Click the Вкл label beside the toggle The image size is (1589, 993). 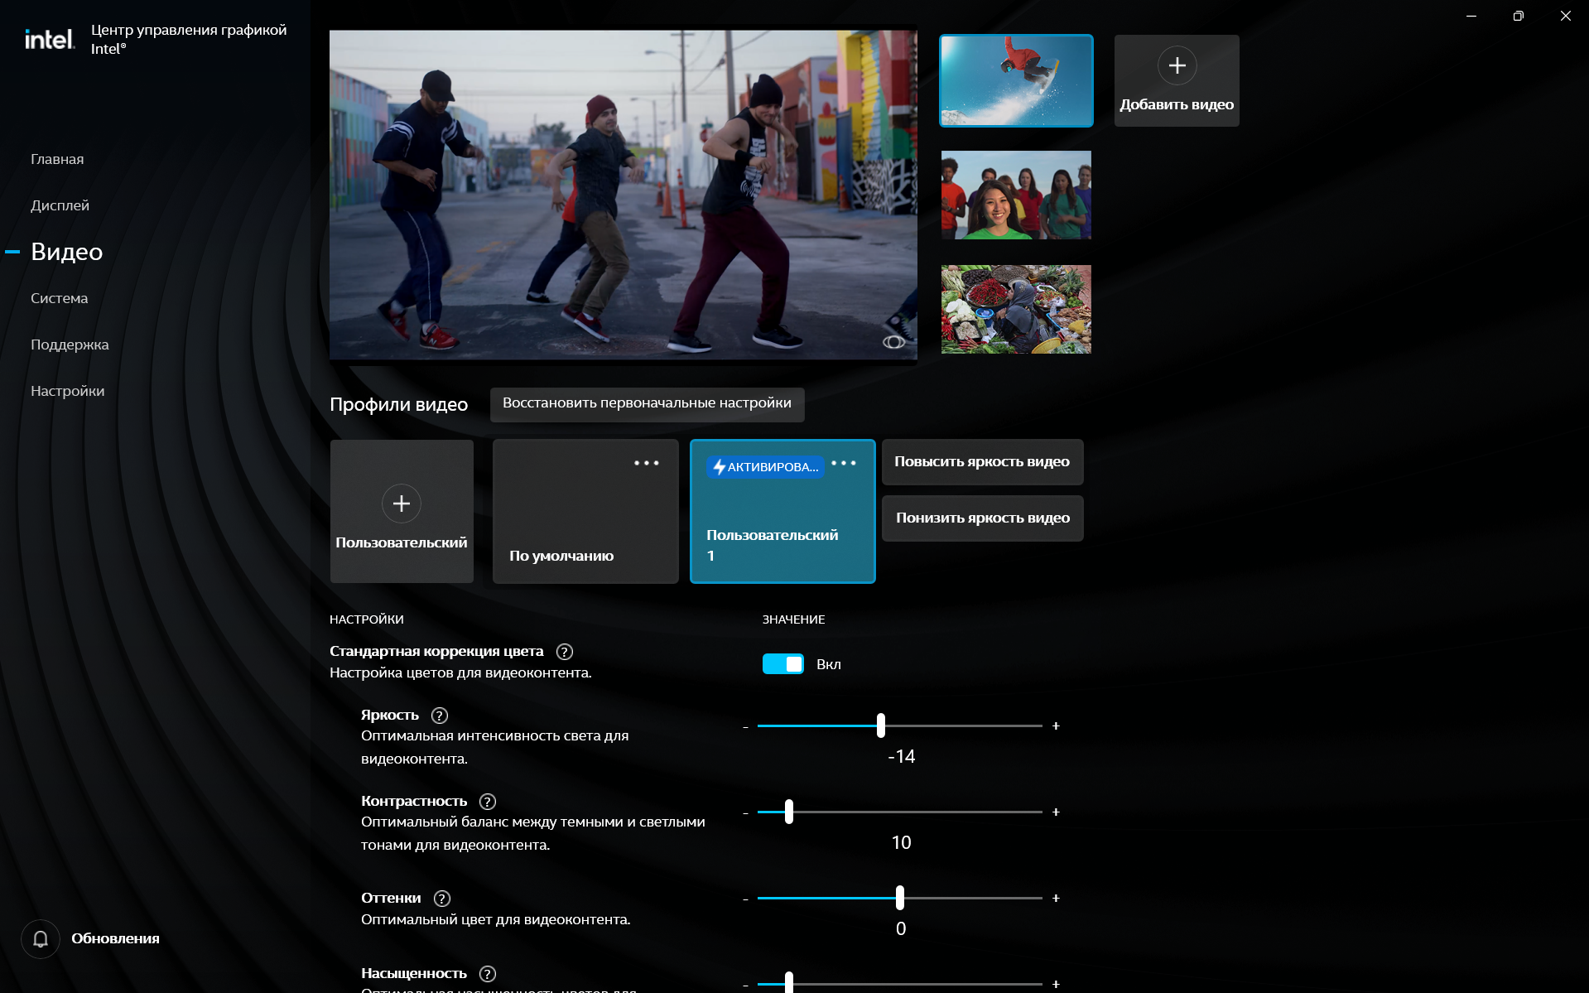[829, 664]
